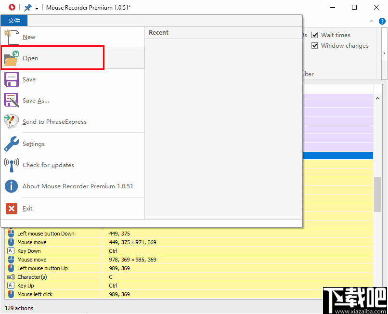Viewport: 388px width, 314px height.
Task: Open help via the blue question mark icon
Action: coord(382,21)
